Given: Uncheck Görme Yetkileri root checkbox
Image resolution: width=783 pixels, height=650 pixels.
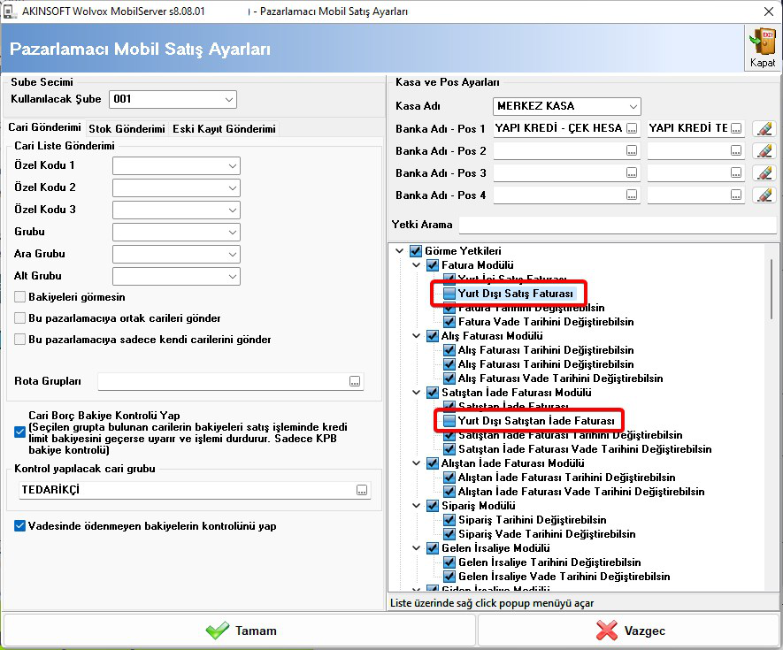Looking at the screenshot, I should pyautogui.click(x=416, y=250).
